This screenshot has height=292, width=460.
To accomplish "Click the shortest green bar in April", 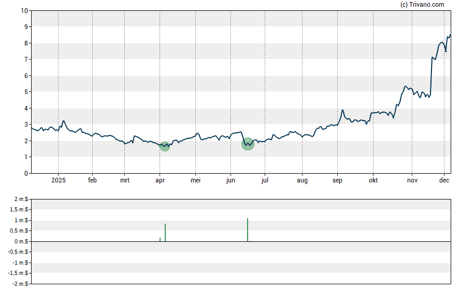I will [x=160, y=239].
